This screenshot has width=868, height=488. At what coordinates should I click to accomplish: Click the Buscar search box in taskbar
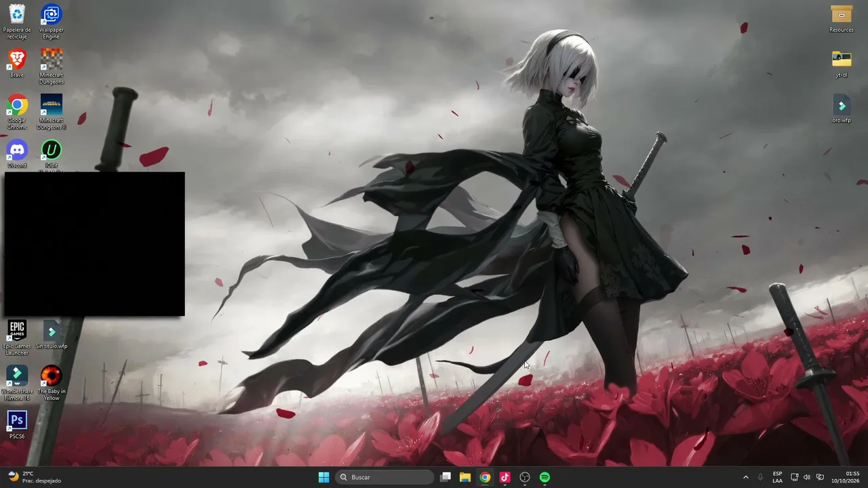click(x=385, y=477)
